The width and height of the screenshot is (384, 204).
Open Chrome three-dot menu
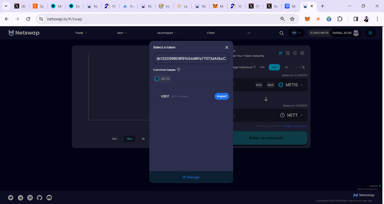(x=377, y=19)
